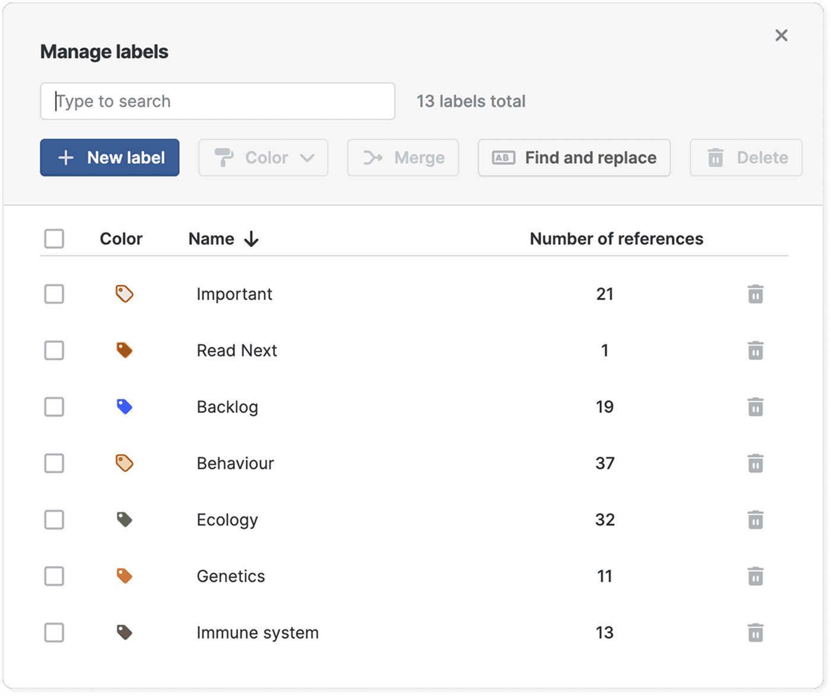Click the blue tag swatch for Backlog
The width and height of the screenshot is (831, 696).
tap(125, 407)
